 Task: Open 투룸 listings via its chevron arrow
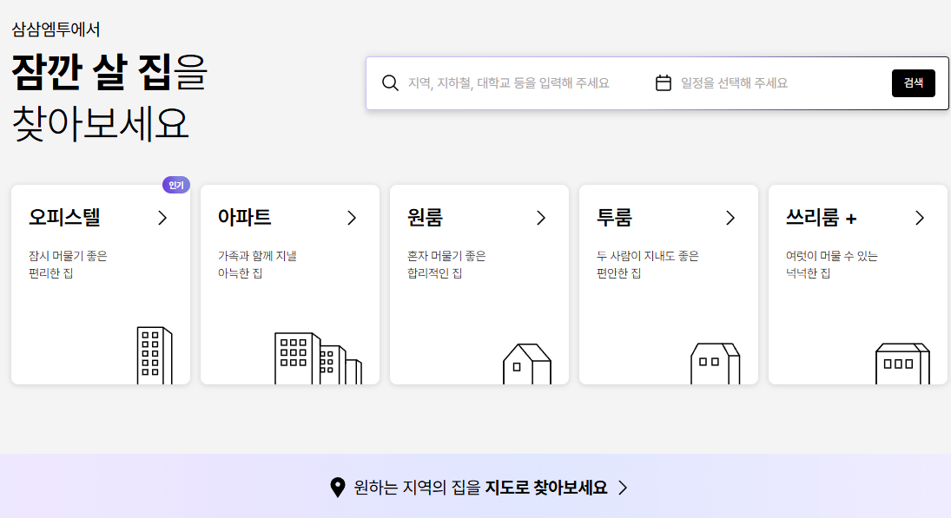click(730, 218)
